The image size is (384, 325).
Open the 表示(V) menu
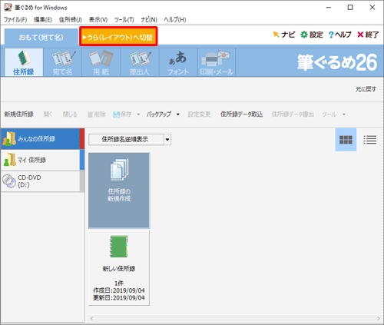[x=98, y=20]
